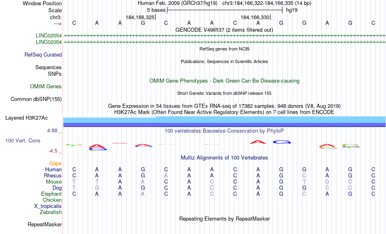Open the RepeatMasker track label
The width and height of the screenshot is (386, 234).
[x=45, y=225]
